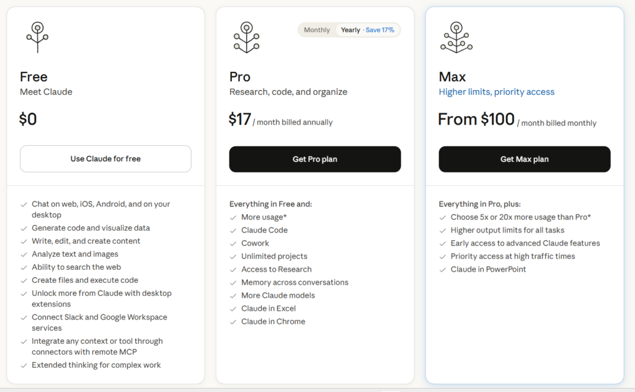Image resolution: width=635 pixels, height=392 pixels.
Task: Click the Pro plan branching icon
Action: click(246, 37)
